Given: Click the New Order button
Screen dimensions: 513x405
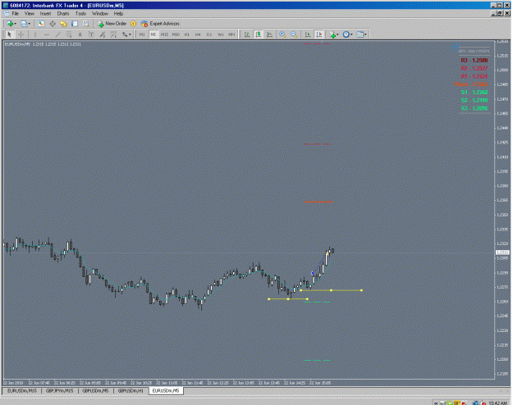Looking at the screenshot, I should coord(112,24).
